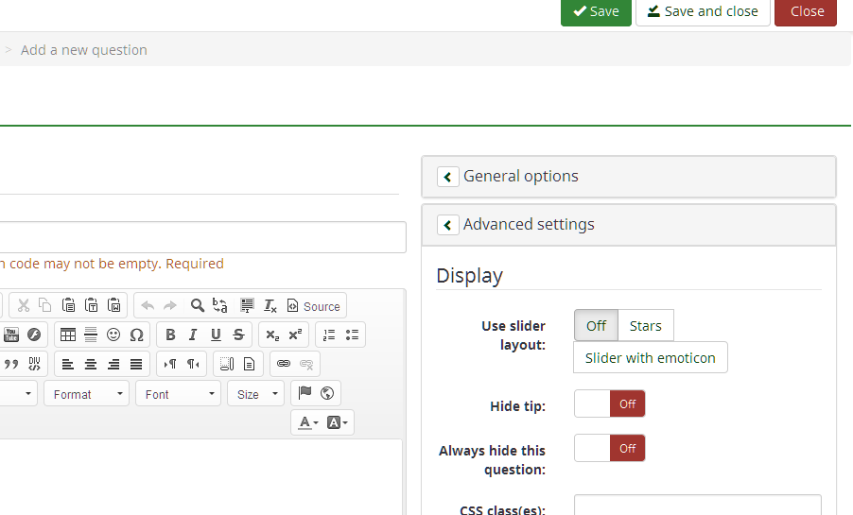
Task: Click the CSS class(es) input field
Action: pyautogui.click(x=697, y=506)
